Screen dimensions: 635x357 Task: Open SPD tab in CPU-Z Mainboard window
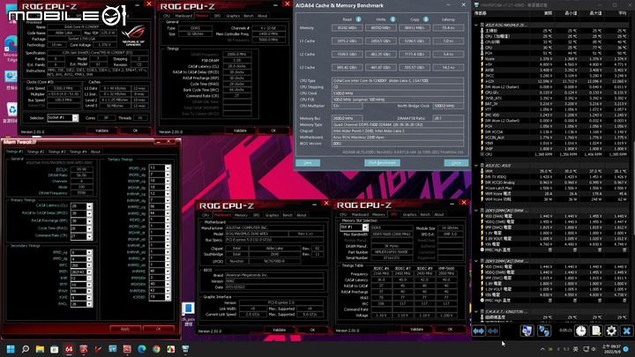point(256,215)
